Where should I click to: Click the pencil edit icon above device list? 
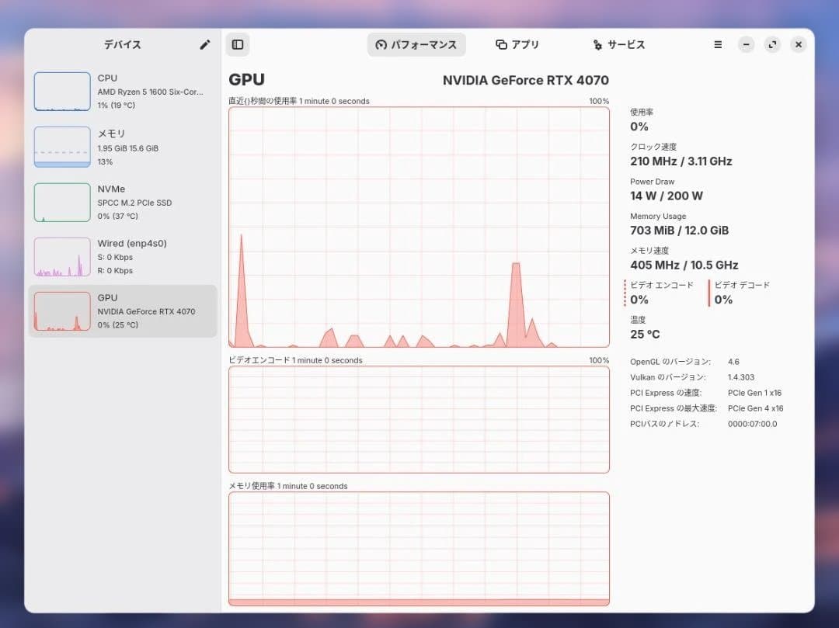pos(204,45)
